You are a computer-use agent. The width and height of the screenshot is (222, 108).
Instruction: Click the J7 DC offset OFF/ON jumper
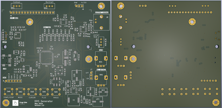[91, 76]
